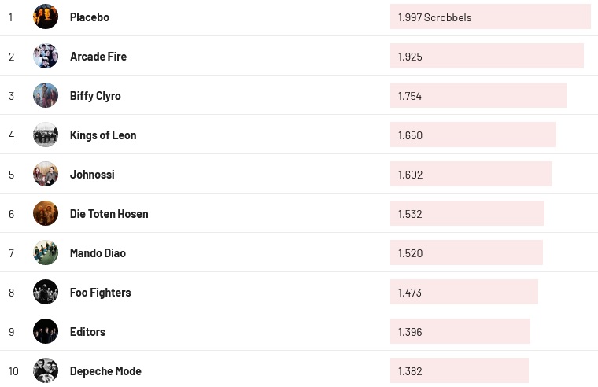Select the Kings of Leon avatar

click(x=46, y=135)
